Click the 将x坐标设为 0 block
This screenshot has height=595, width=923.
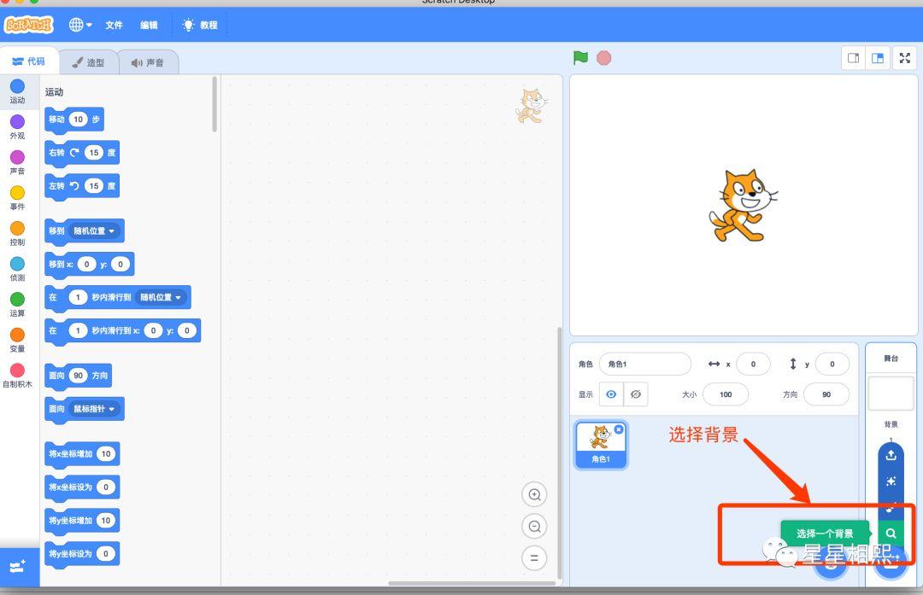(82, 487)
